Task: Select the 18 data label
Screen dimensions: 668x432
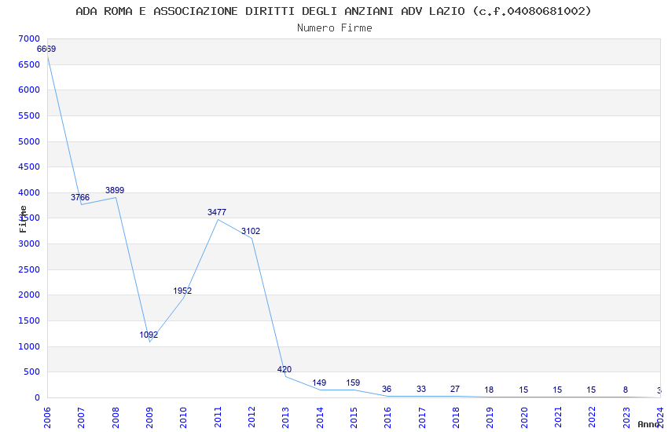Action: 489,390
